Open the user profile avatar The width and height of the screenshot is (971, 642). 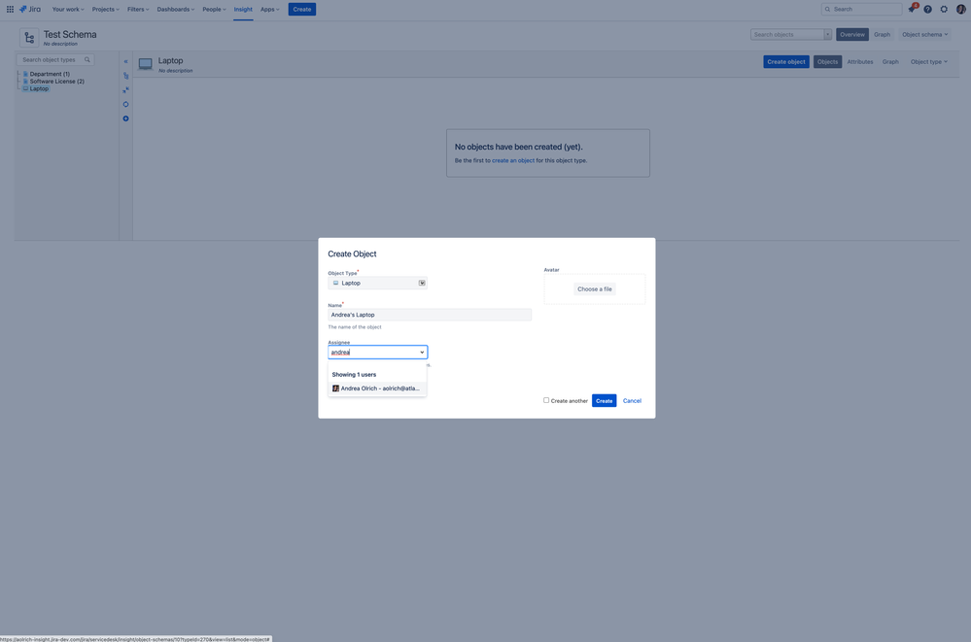(960, 10)
